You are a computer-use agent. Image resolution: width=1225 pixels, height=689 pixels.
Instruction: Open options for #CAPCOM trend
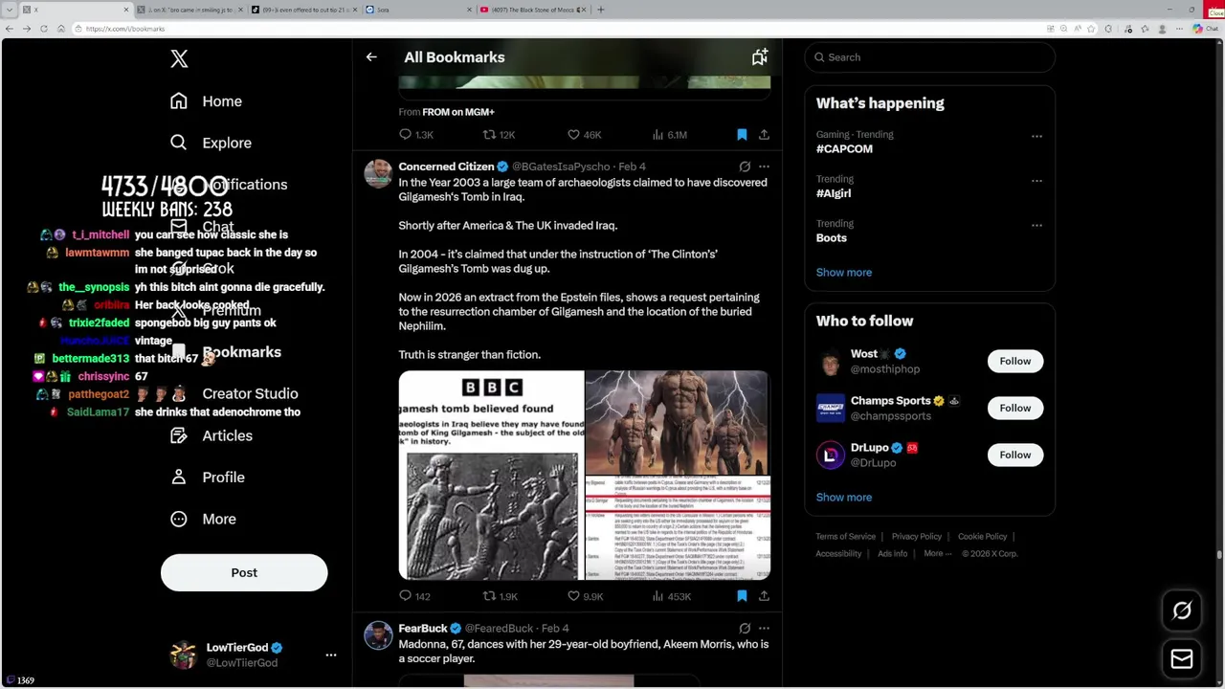(x=1036, y=136)
